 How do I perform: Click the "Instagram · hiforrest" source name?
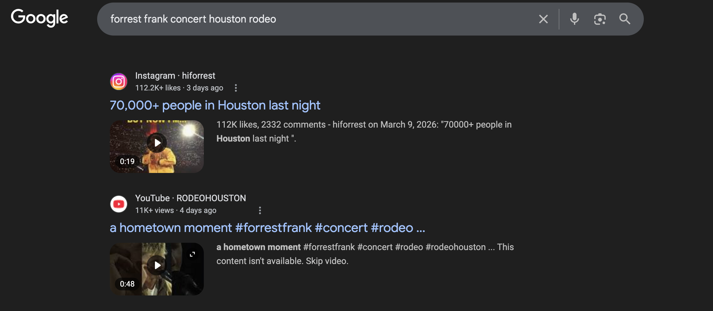point(175,76)
